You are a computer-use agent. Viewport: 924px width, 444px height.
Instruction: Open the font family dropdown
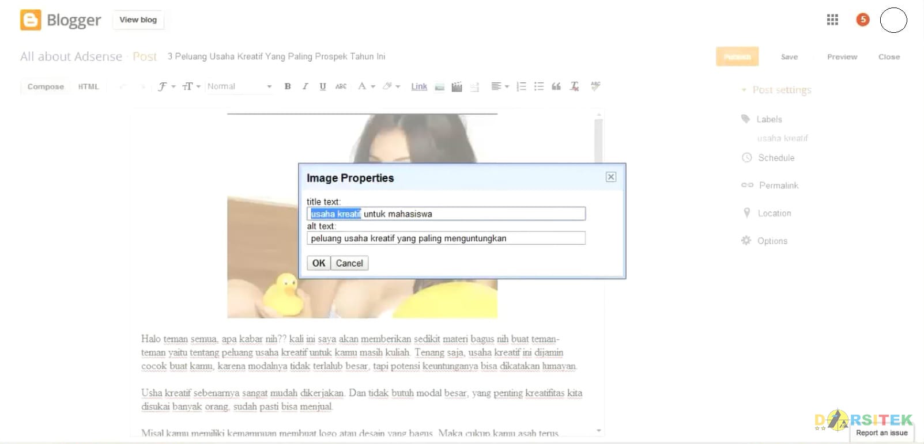click(x=167, y=86)
